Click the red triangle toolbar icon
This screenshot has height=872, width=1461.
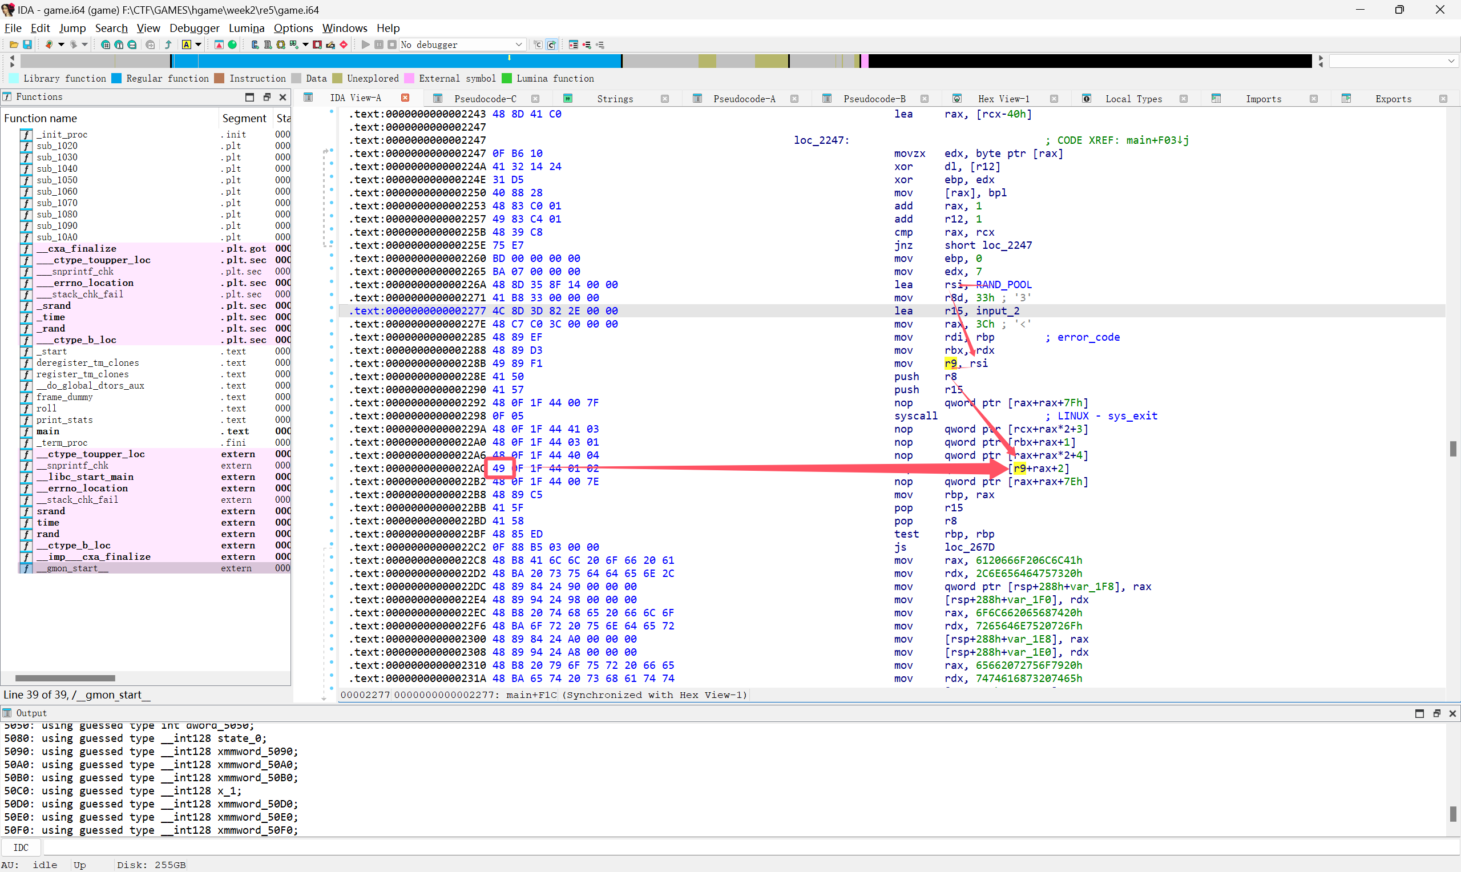tap(219, 45)
